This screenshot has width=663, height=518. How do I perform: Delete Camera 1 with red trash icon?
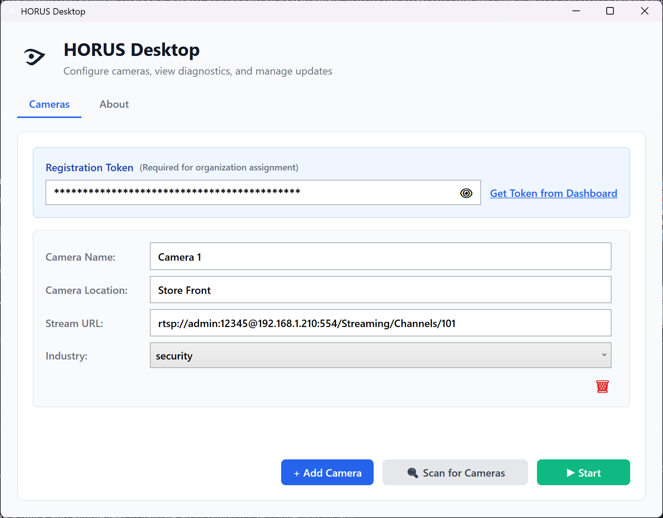[602, 387]
